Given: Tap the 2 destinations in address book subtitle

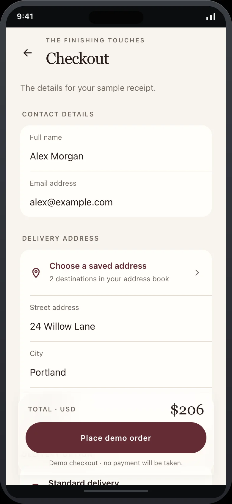Looking at the screenshot, I should pos(109,279).
